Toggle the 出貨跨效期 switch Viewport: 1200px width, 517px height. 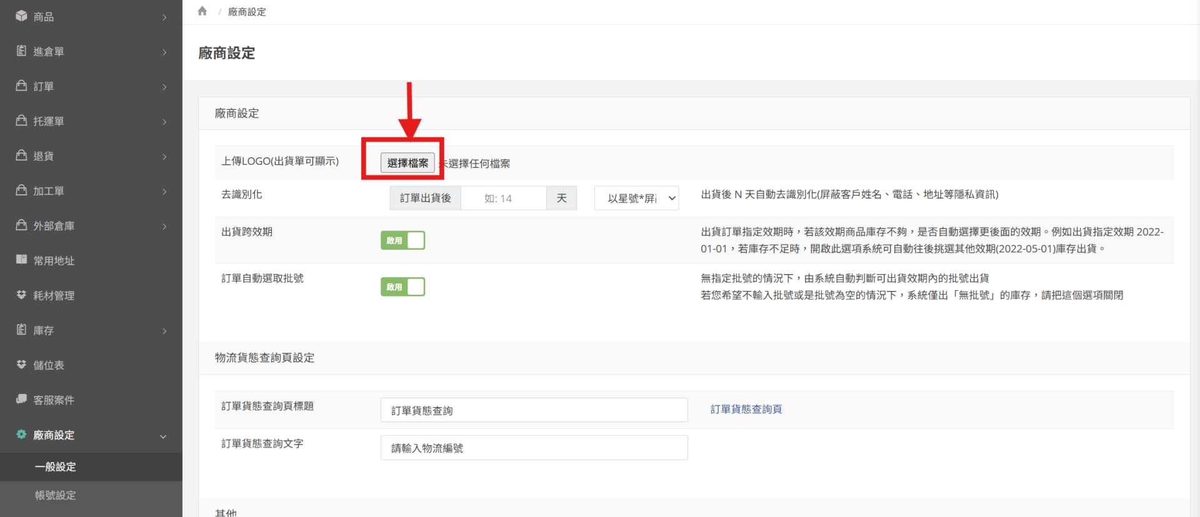point(402,240)
